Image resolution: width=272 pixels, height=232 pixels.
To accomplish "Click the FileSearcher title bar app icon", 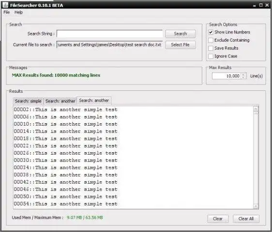I will tap(5, 5).
